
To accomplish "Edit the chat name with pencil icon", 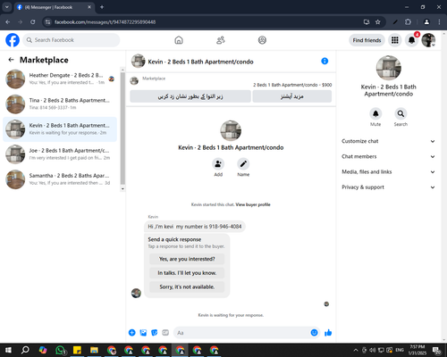I will coord(243,164).
